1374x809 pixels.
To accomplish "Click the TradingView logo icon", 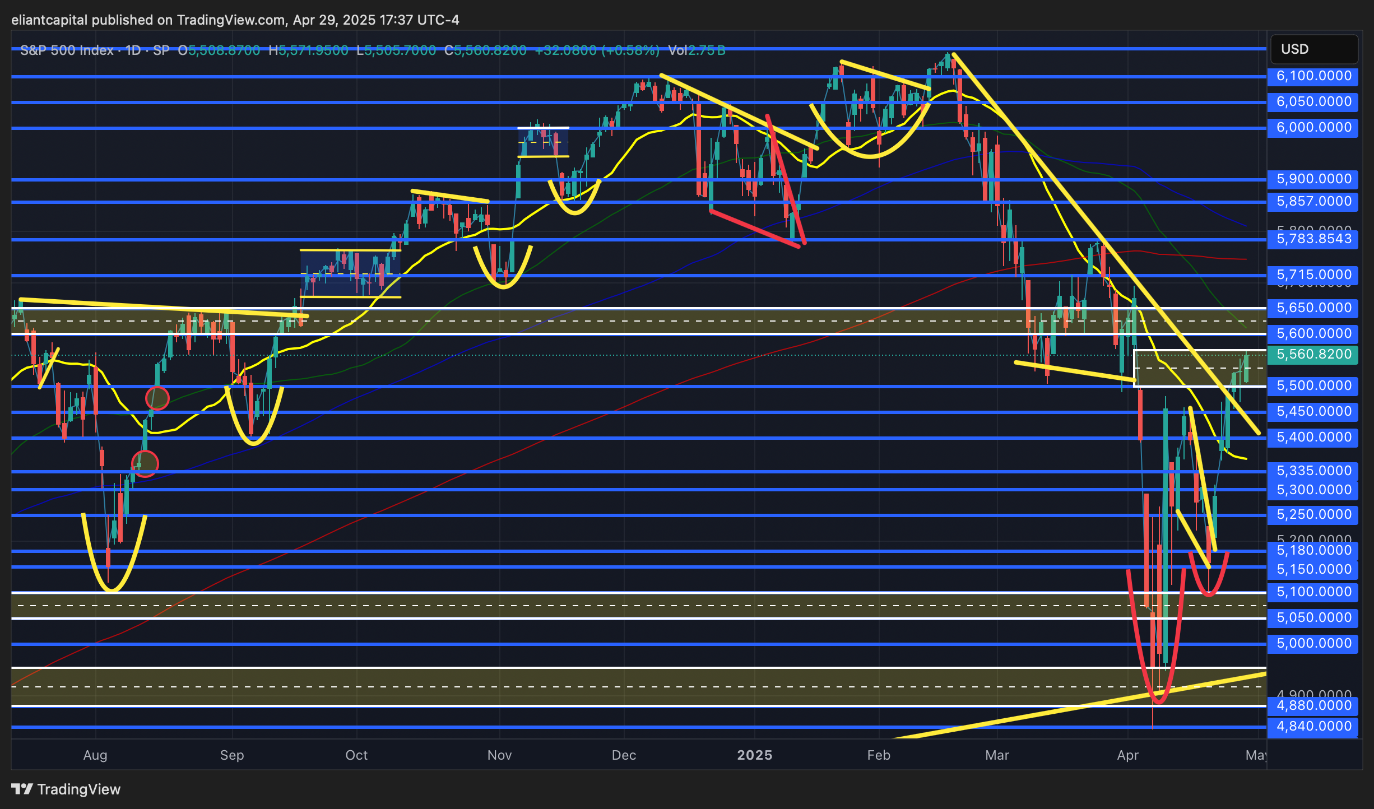I will pyautogui.click(x=22, y=789).
